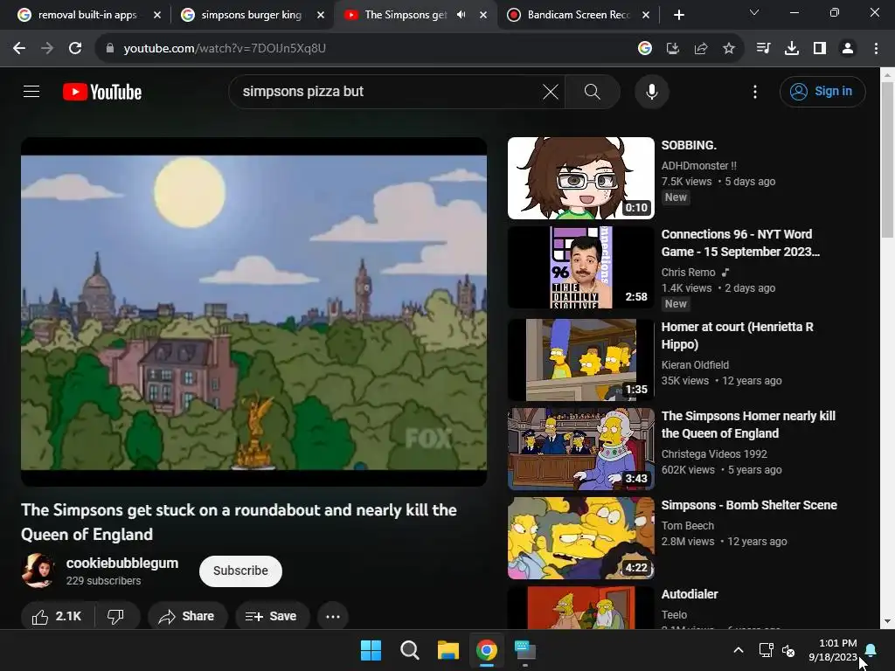Viewport: 895px width, 671px height.
Task: Bookmark this page with star icon
Action: click(728, 49)
